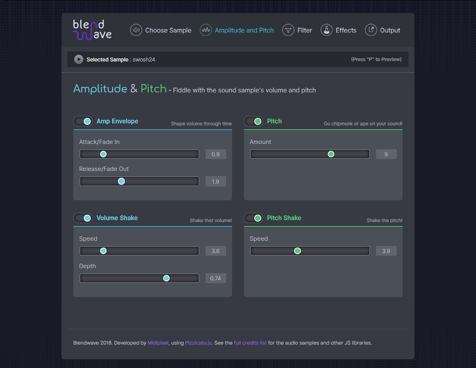Click the waveform icon for Amplitude and Pitch
This screenshot has height=368, width=476.
tap(205, 30)
